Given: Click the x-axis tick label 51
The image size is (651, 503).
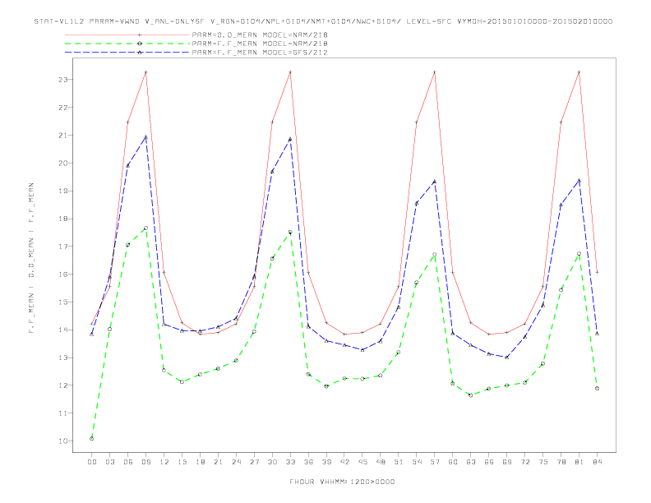Looking at the screenshot, I should [x=399, y=462].
